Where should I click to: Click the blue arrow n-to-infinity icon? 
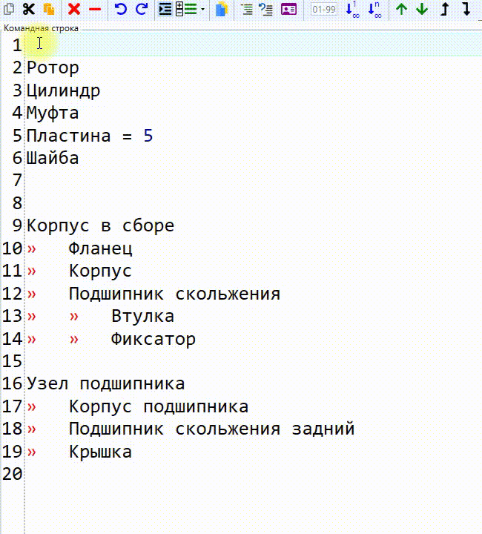point(375,9)
